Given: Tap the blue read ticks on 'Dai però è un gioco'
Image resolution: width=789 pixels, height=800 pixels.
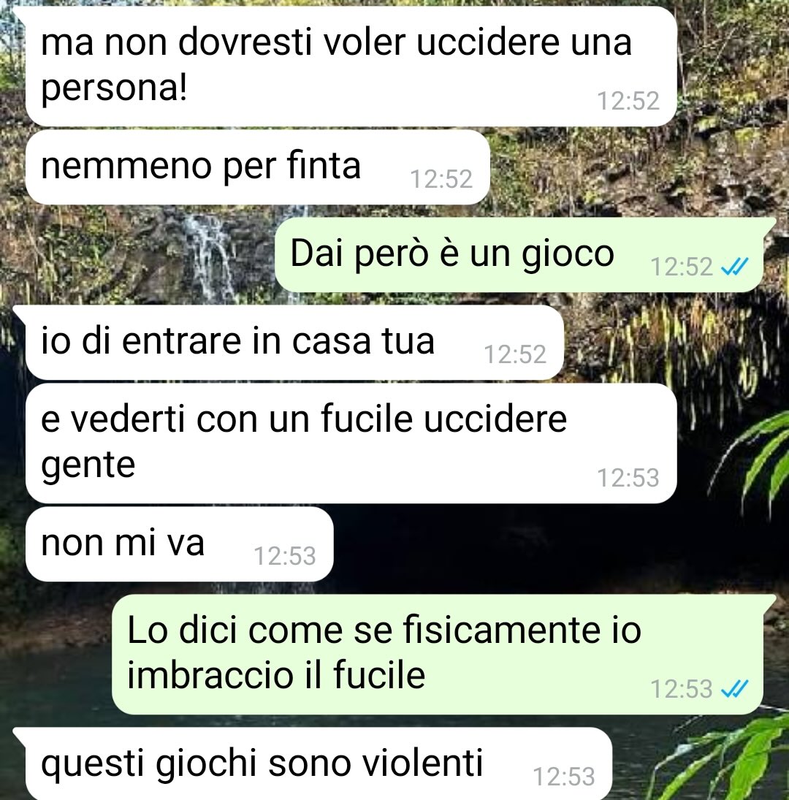Looking at the screenshot, I should click(734, 267).
